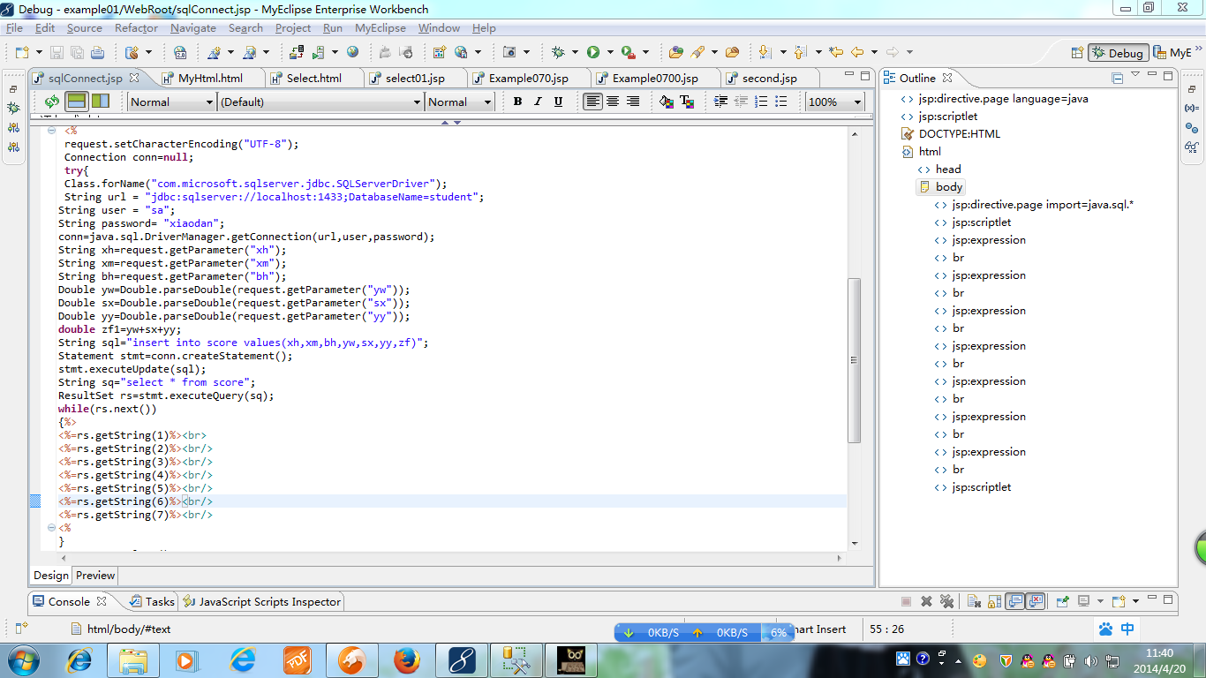The image size is (1206, 678).
Task: Click the text color icon
Action: click(686, 102)
